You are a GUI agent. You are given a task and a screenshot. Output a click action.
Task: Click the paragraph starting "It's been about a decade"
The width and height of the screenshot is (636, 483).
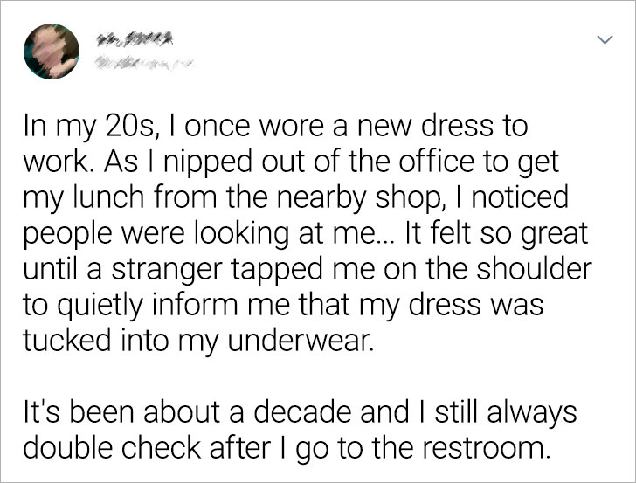[300, 430]
